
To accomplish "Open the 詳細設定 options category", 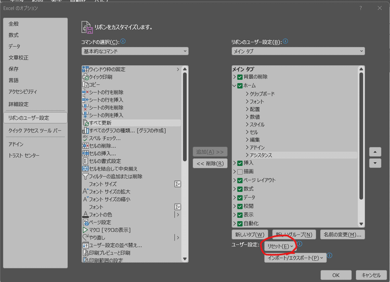I will 35,104.
